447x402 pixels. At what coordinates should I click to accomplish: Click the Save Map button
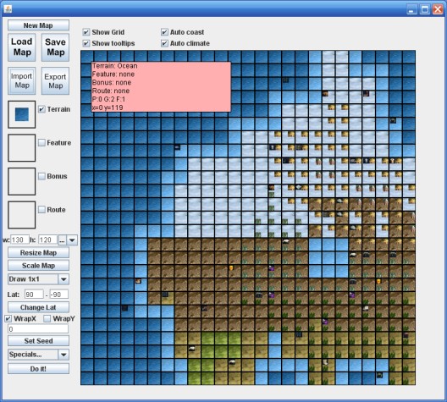tap(55, 47)
